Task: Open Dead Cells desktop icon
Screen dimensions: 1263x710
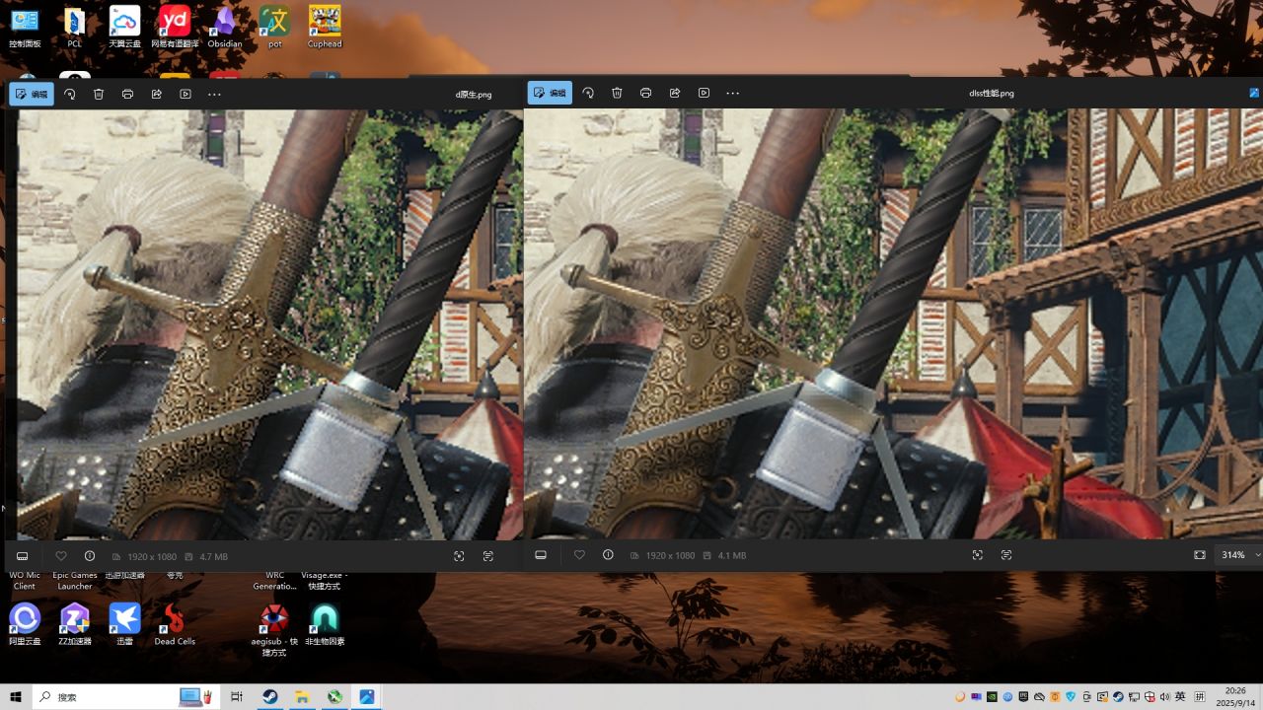Action: point(175,624)
